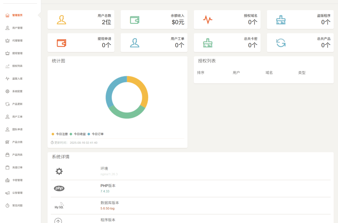
Task: Click the 类型 column header
Action: [x=302, y=73]
